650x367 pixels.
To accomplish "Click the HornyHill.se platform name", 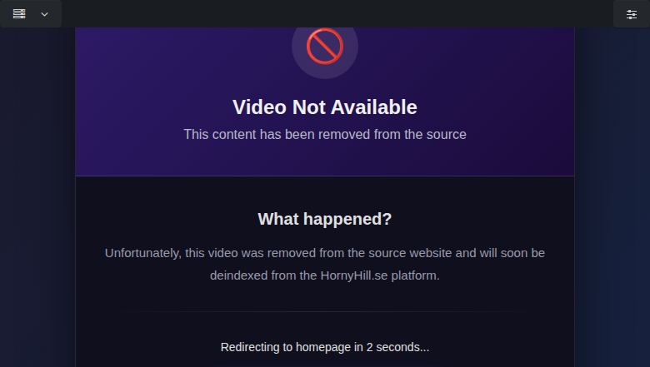I will pos(354,275).
